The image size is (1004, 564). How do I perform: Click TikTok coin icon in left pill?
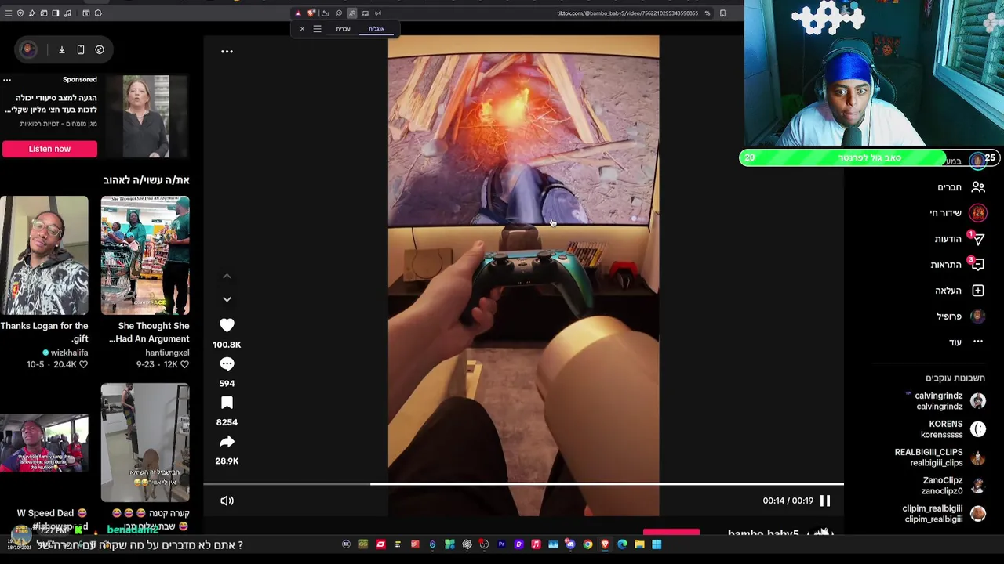pyautogui.click(x=100, y=49)
